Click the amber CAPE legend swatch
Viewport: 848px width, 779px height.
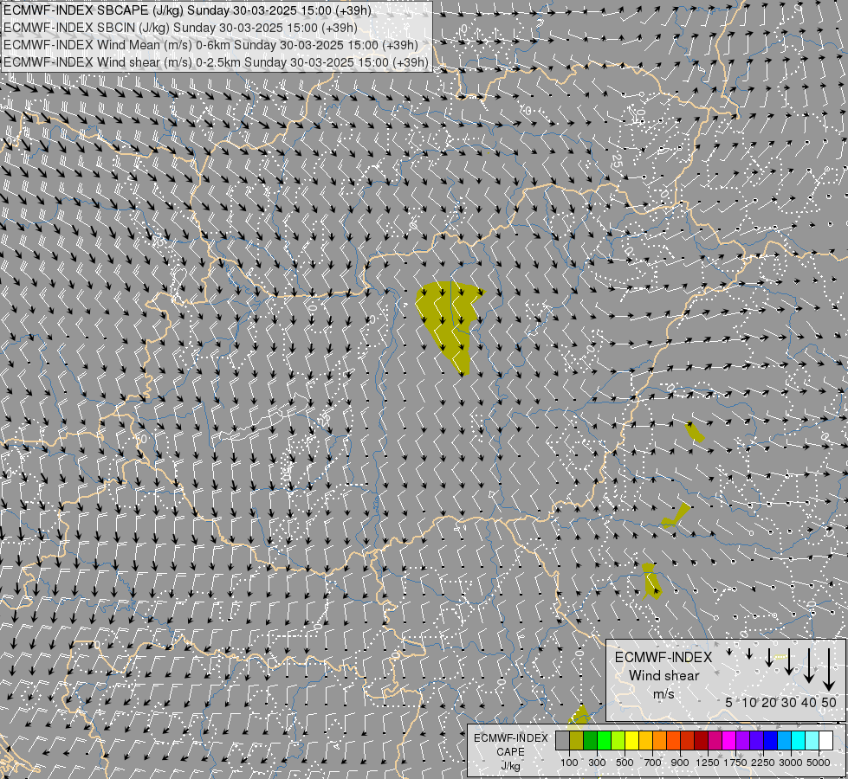coord(645,741)
